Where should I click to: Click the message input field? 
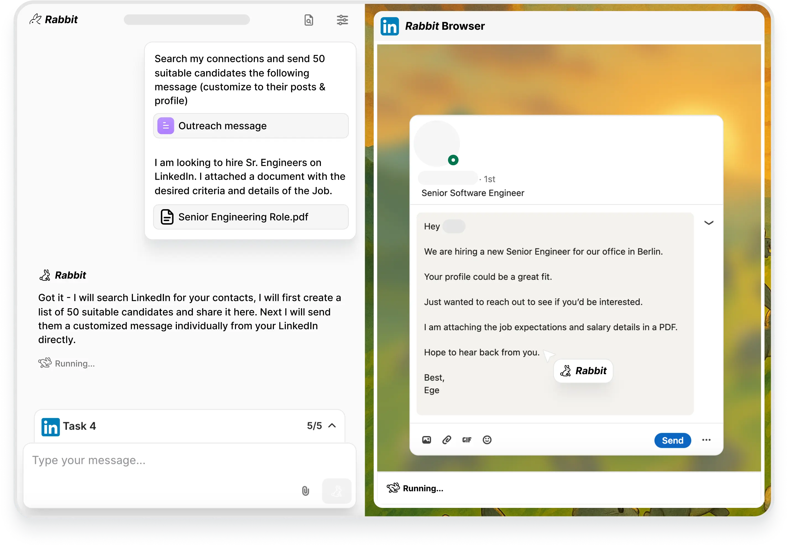(137, 460)
